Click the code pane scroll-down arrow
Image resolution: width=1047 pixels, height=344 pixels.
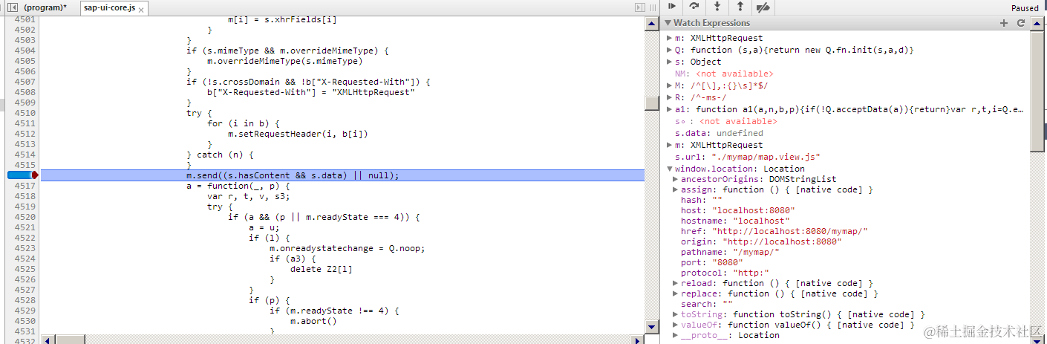tap(651, 326)
